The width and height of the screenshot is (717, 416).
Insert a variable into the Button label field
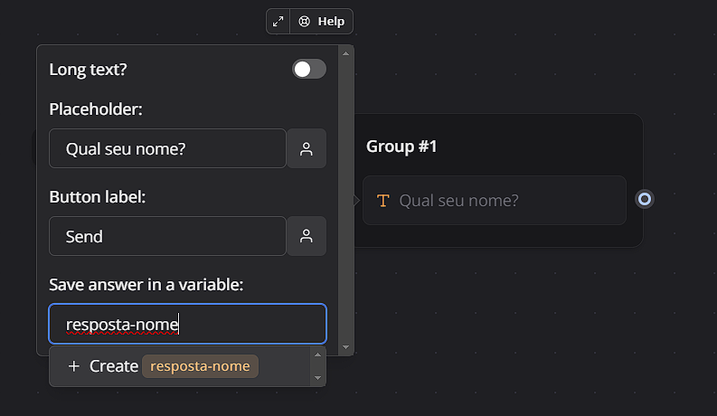(307, 236)
